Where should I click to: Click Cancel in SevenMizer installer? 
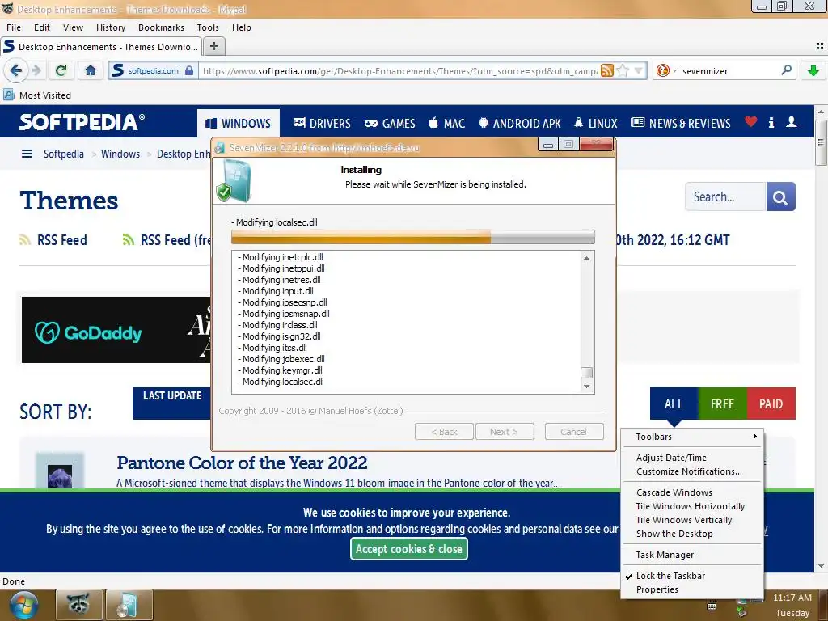pos(574,432)
